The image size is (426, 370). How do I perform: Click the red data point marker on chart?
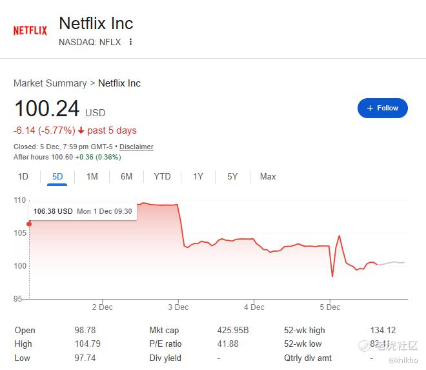pyautogui.click(x=29, y=224)
